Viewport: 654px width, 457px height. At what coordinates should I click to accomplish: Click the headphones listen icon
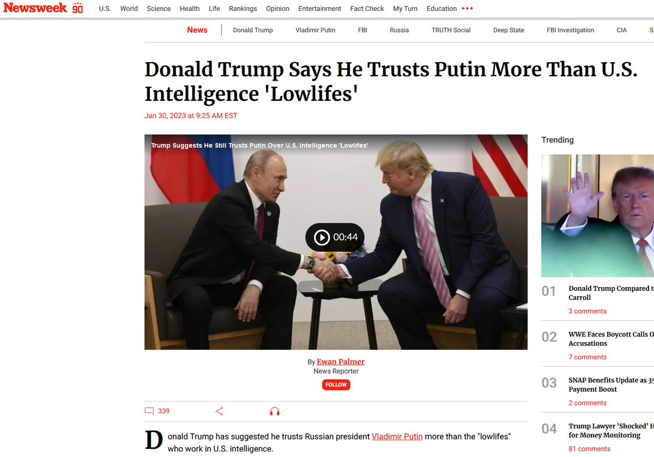coord(275,411)
